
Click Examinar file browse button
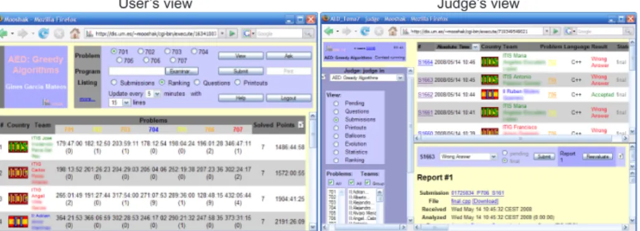point(182,71)
